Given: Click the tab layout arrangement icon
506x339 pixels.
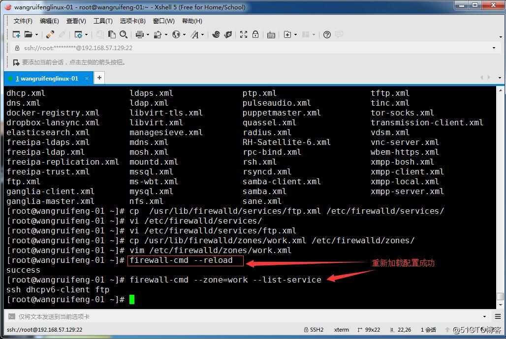Looking at the screenshot, I should point(306,34).
